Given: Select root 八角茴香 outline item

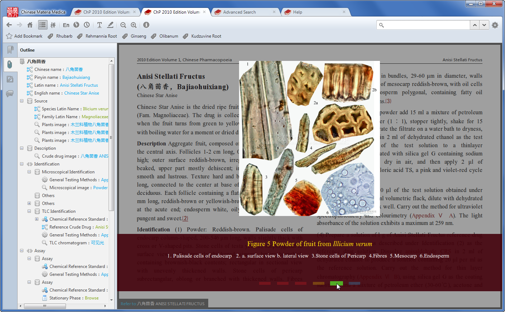Looking at the screenshot, I should 36,62.
